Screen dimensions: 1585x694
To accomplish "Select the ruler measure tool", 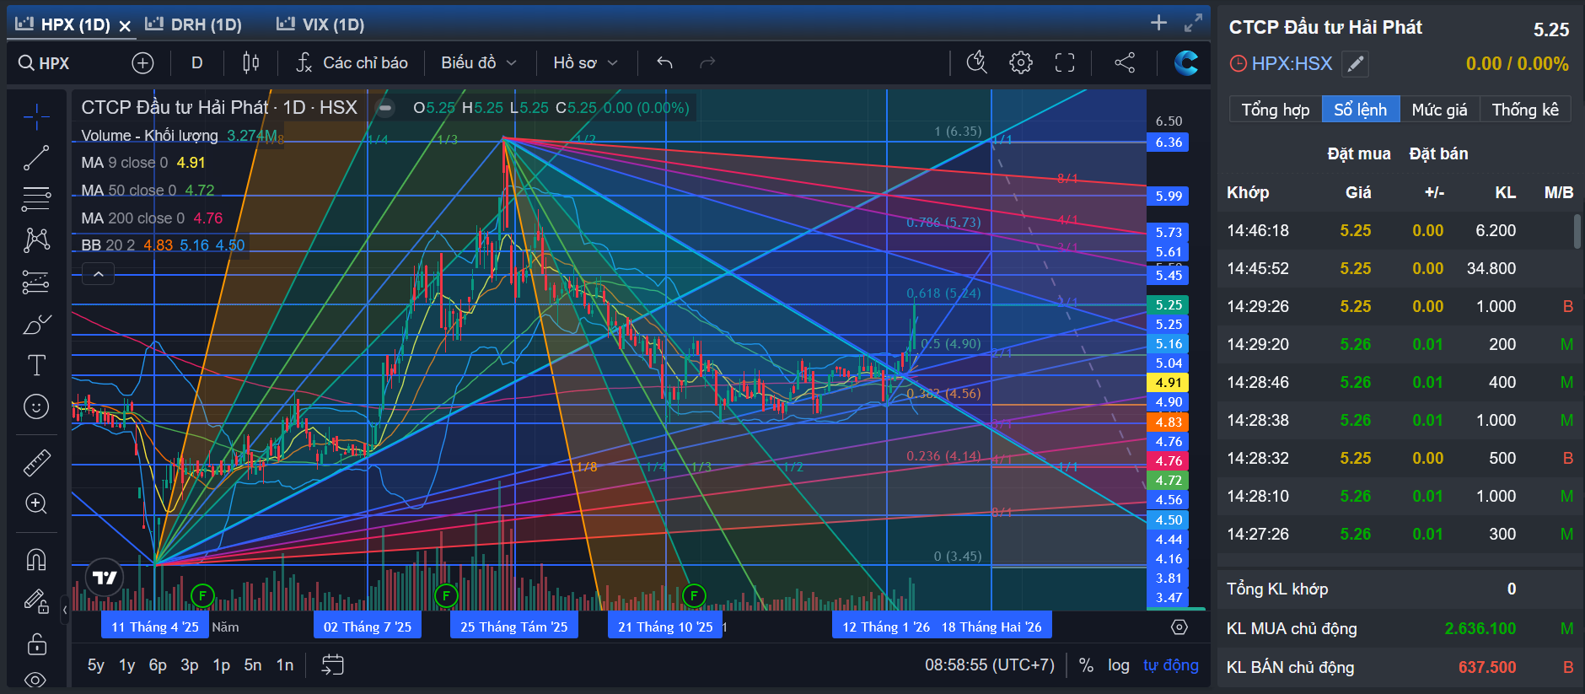I will coord(36,462).
